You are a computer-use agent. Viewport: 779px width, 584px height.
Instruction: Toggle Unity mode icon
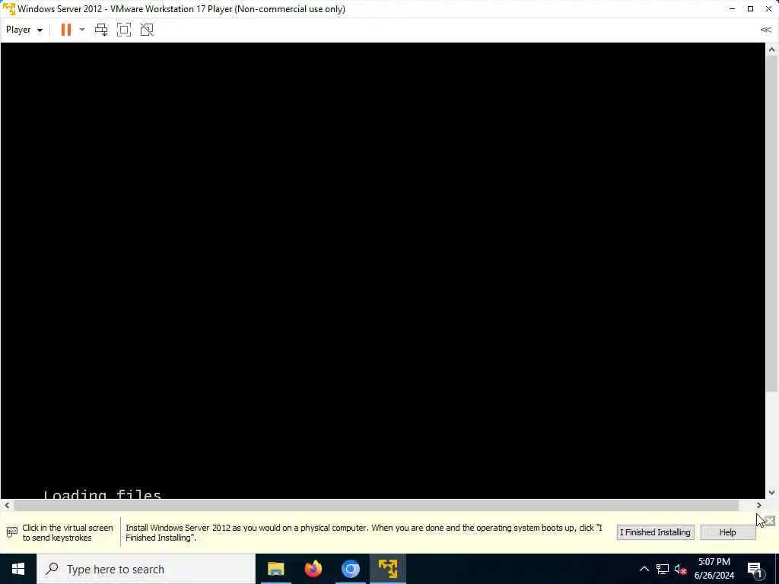coord(147,30)
